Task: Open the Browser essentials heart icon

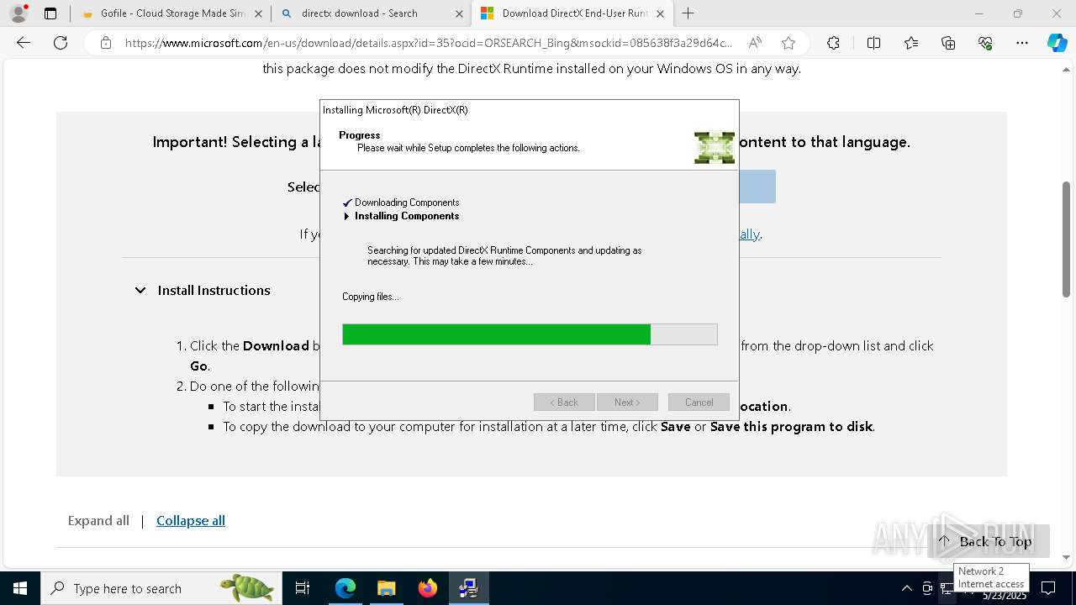Action: [985, 43]
